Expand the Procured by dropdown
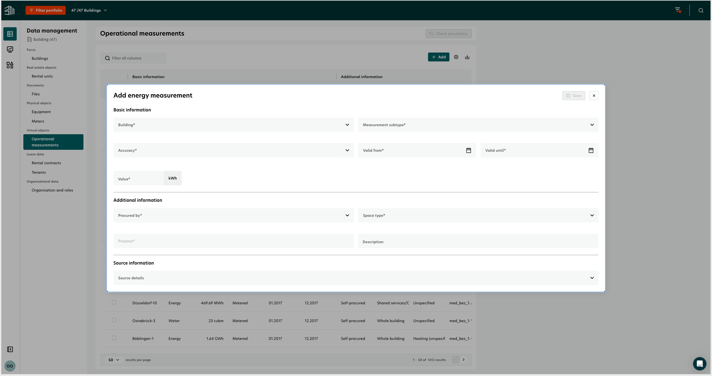The width and height of the screenshot is (712, 376). pos(234,215)
